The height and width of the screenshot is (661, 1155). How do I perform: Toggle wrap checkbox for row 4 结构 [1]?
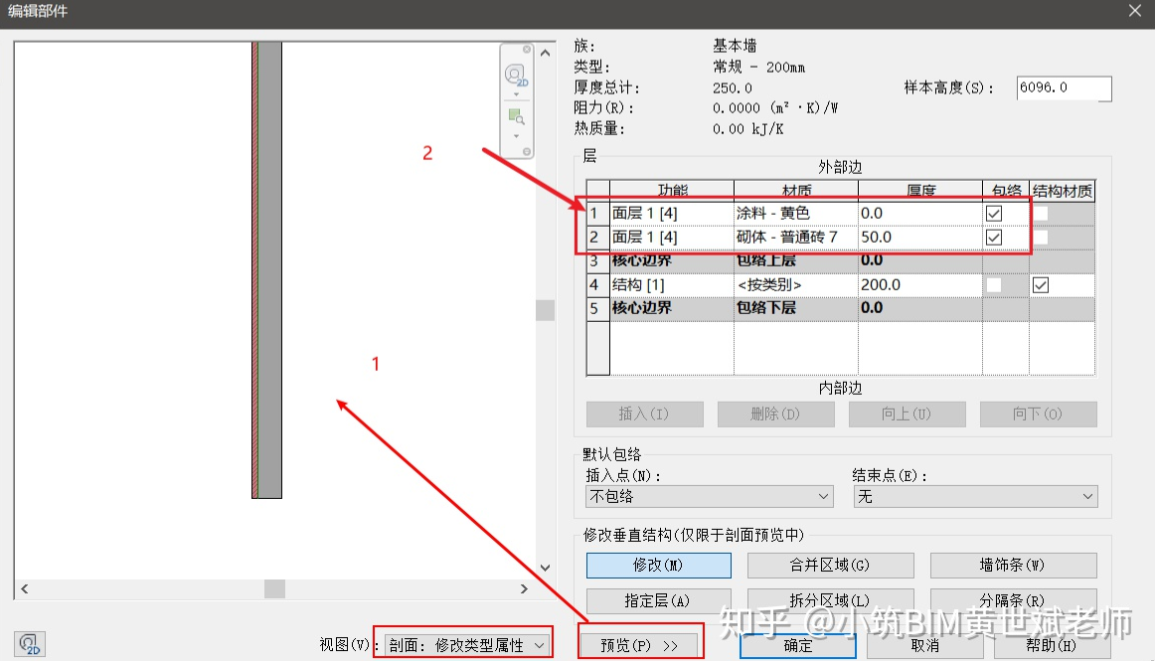(x=994, y=284)
